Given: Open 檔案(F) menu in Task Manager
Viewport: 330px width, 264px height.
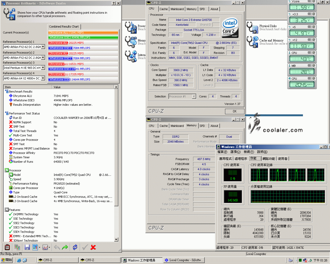Looking at the screenshot, I should [x=222, y=152].
